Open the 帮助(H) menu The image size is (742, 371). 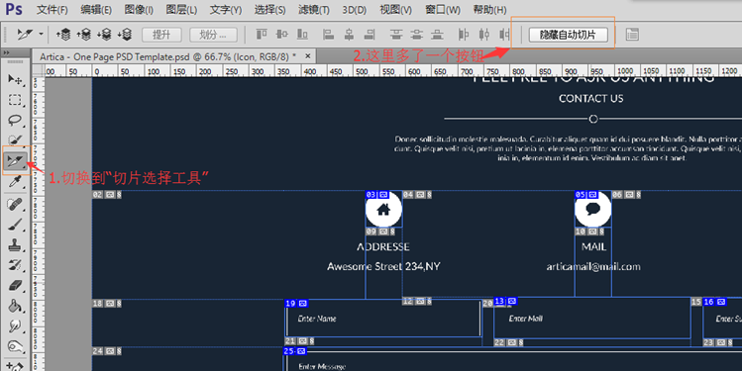(489, 10)
